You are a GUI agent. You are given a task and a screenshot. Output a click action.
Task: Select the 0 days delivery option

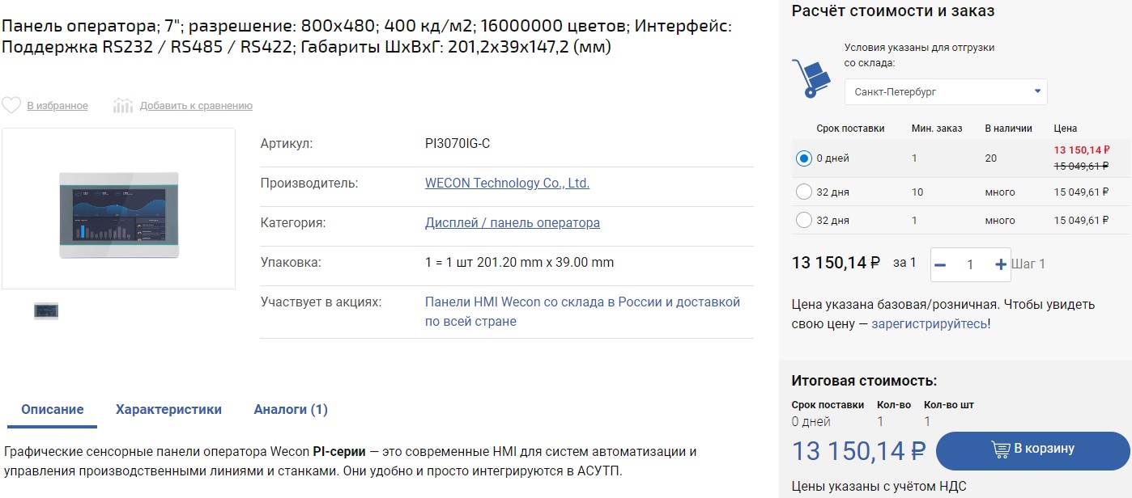[803, 158]
